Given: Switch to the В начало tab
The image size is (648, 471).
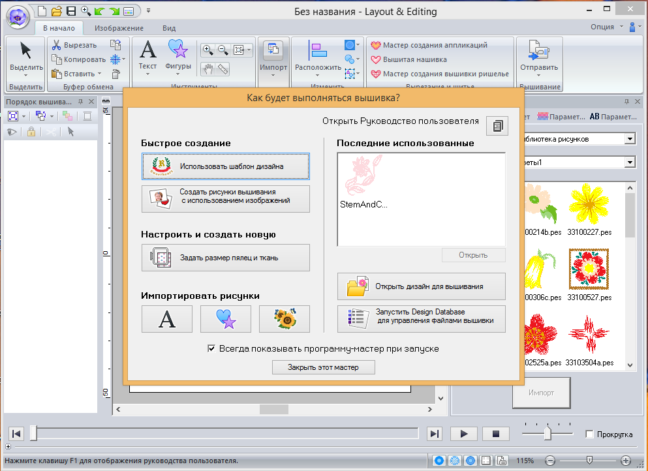Looking at the screenshot, I should [x=59, y=28].
